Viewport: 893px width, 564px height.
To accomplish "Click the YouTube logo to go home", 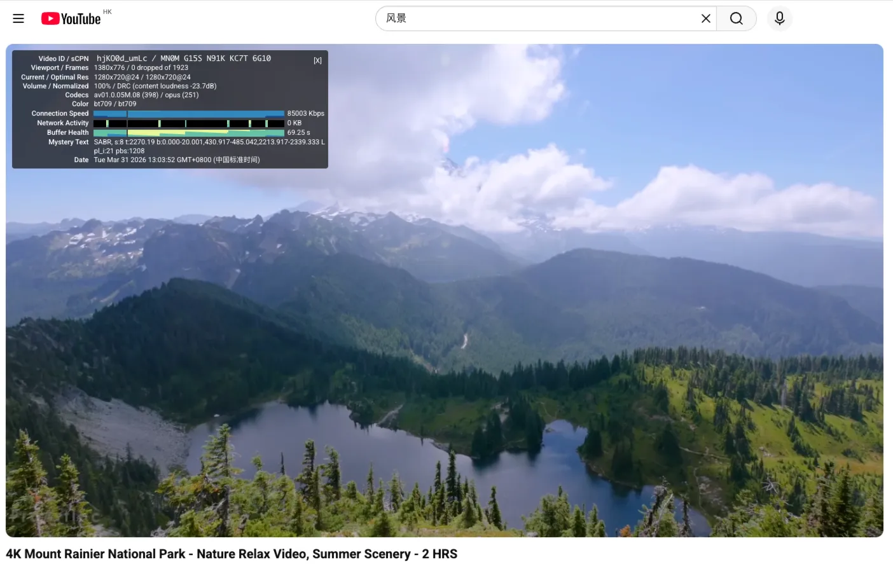I will click(x=71, y=18).
